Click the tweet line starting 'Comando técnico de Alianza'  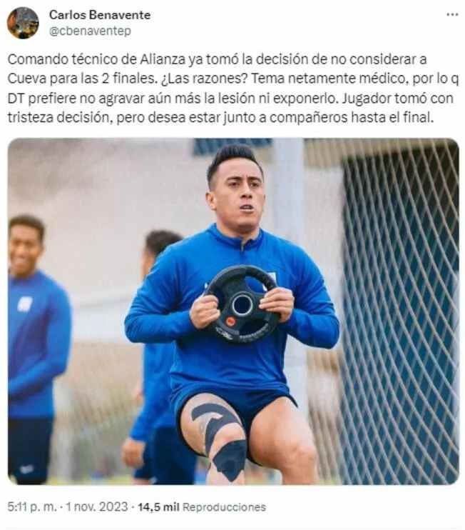(217, 59)
